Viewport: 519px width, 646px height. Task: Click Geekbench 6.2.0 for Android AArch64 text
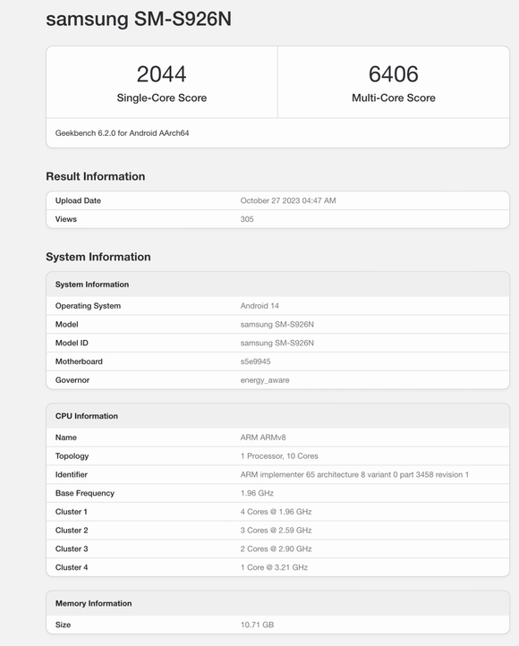[122, 133]
